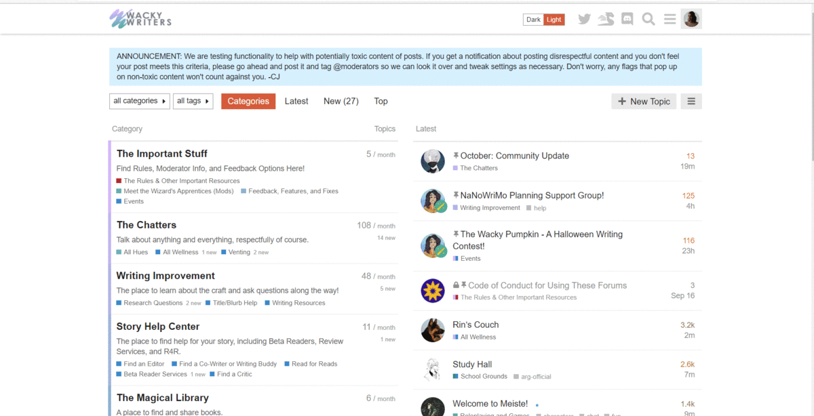The width and height of the screenshot is (814, 416).
Task: Switch to Dark theme
Action: (533, 20)
